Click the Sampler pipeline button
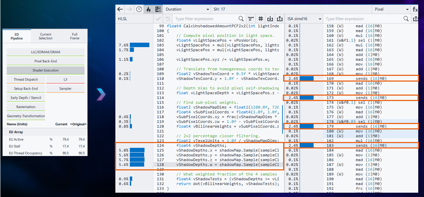 point(65,88)
